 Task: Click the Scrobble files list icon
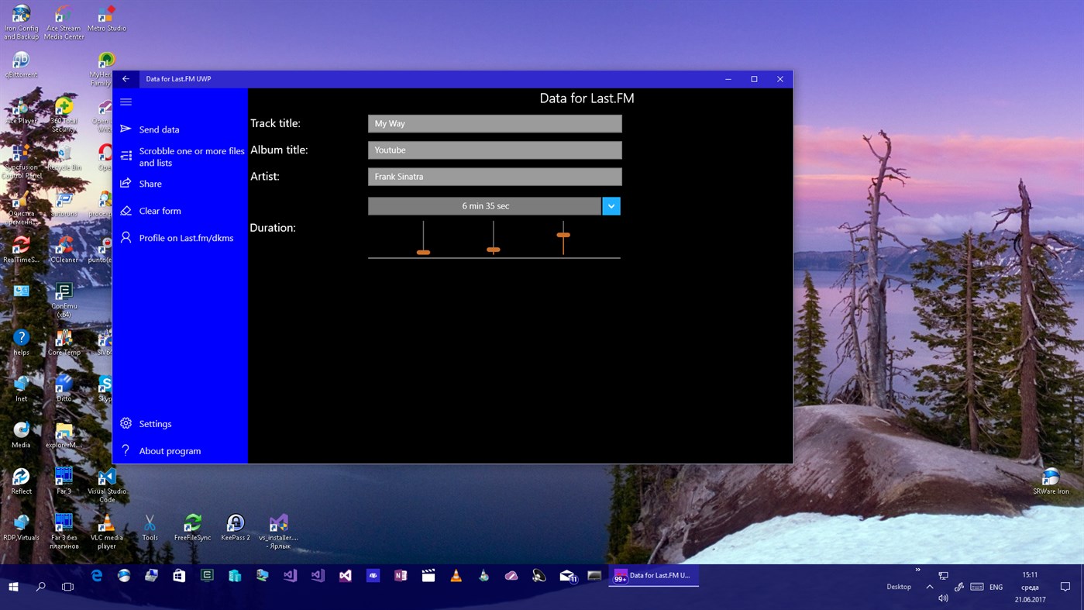(x=126, y=156)
